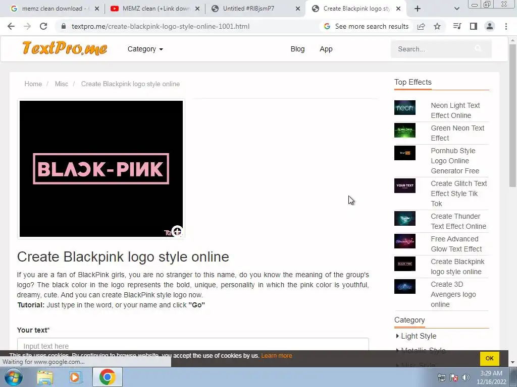Click the Neon Light Text Effect thumbnail
This screenshot has height=387, width=517.
[404, 108]
